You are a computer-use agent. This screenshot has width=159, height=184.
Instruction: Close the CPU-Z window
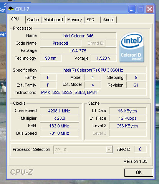point(149,9)
